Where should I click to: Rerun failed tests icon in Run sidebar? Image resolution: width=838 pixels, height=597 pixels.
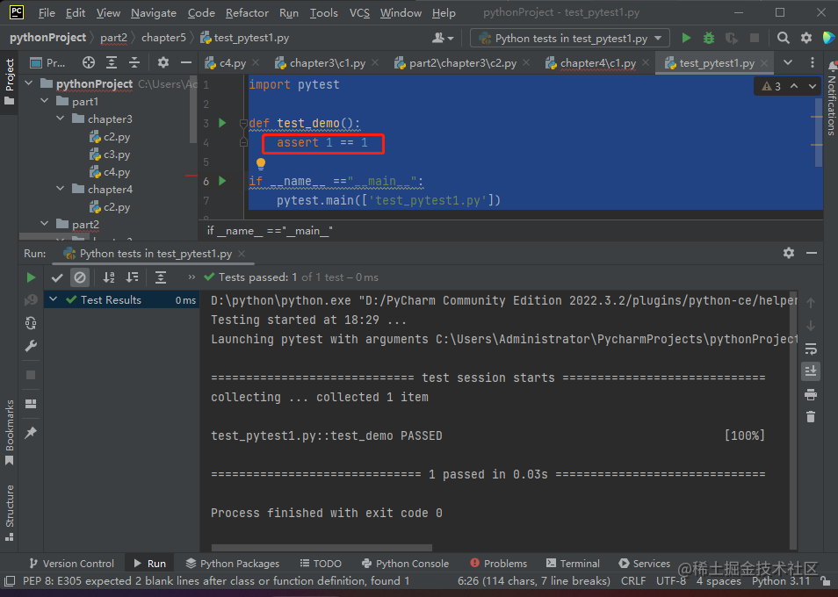tap(31, 300)
